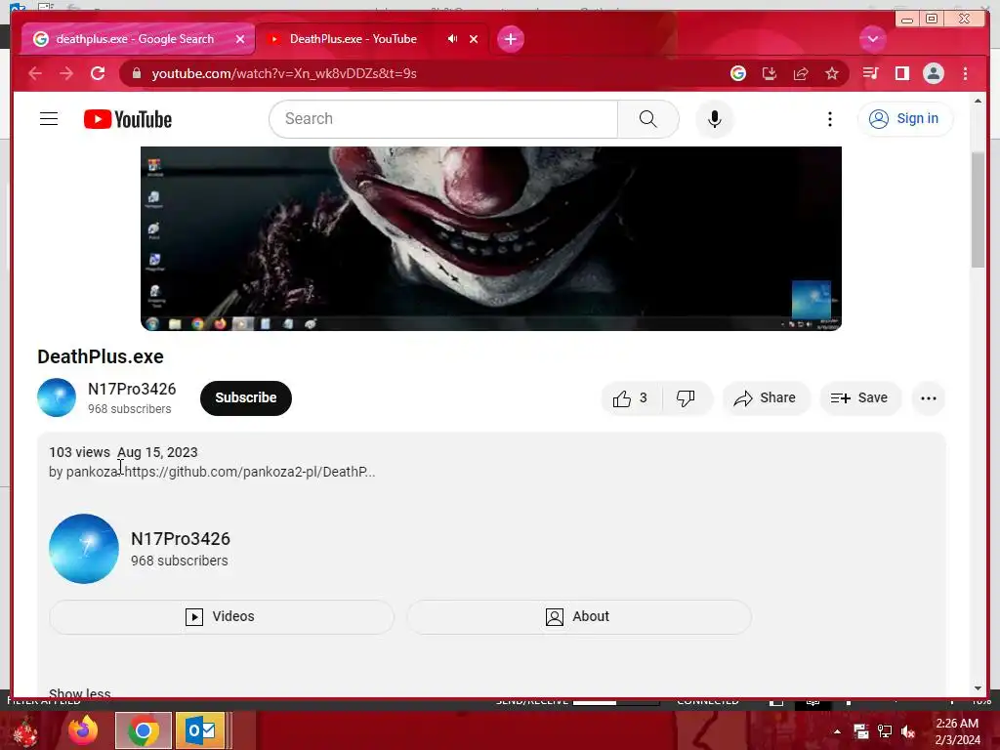Open more actions ellipsis button

928,398
